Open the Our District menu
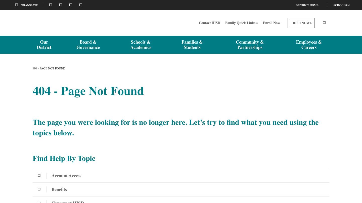 point(44,45)
